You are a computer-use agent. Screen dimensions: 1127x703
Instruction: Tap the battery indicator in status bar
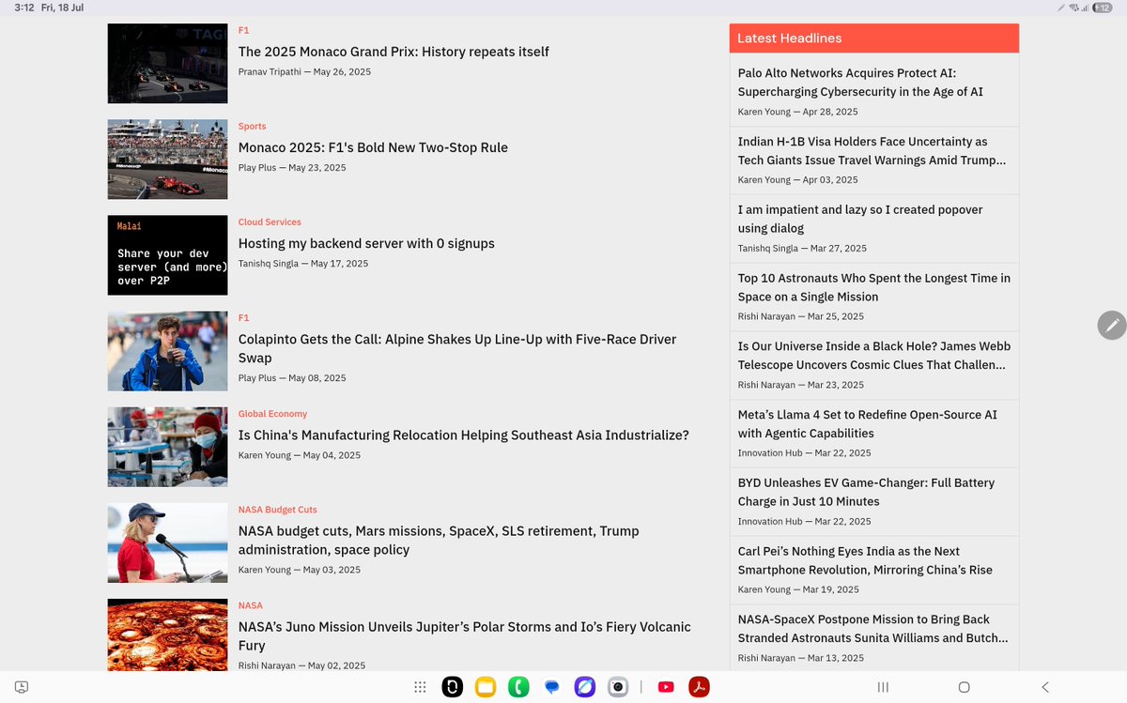click(x=1101, y=8)
